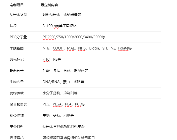
Task: Select the PEG分子量 row label
Action: 18,37
